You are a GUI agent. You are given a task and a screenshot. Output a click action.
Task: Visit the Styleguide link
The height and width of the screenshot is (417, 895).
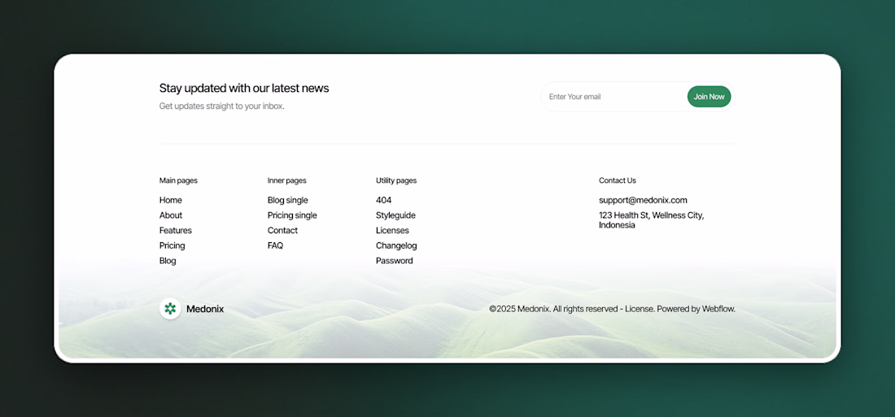pyautogui.click(x=395, y=215)
